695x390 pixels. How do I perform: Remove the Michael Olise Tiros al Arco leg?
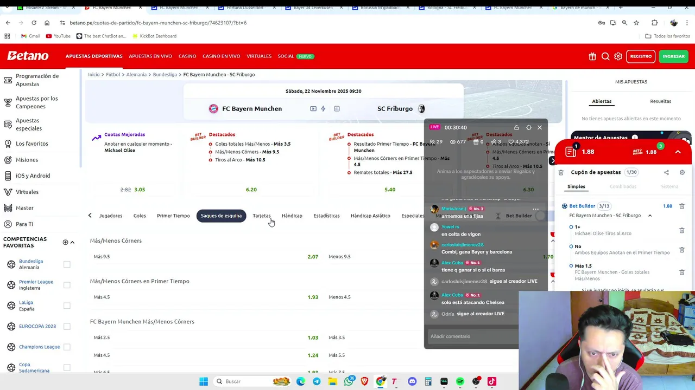(x=682, y=230)
